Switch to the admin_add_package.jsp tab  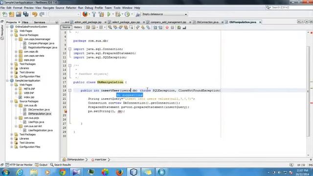[x=88, y=22]
